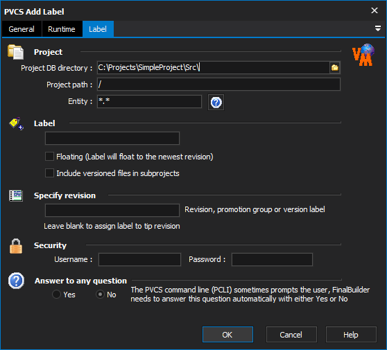
Task: Click 'Revision, promotion group or version label' text
Action: [255, 209]
